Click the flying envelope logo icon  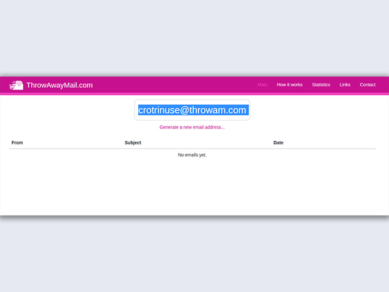[x=16, y=85]
